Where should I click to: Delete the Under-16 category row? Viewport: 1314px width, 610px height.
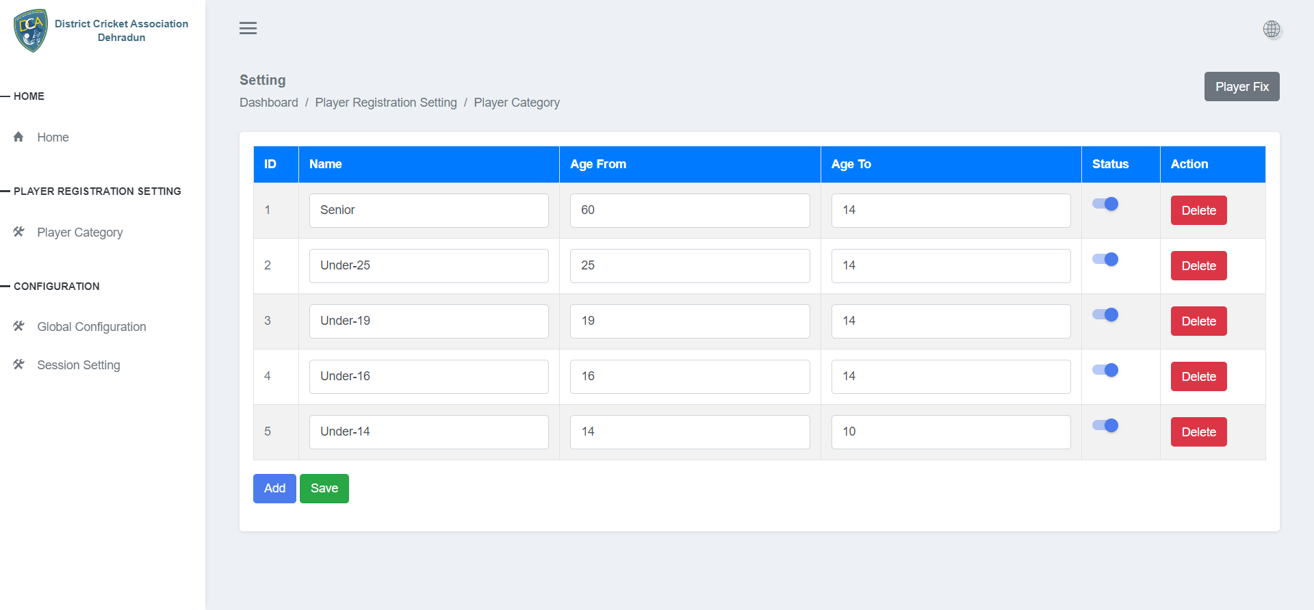coord(1198,377)
